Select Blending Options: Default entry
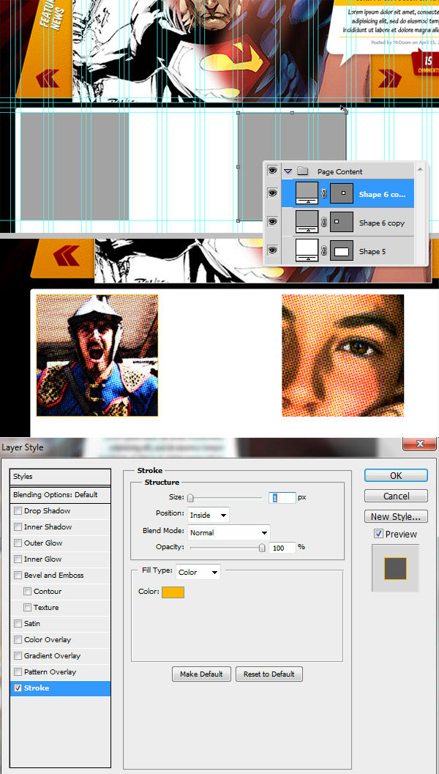The image size is (439, 774). click(60, 494)
